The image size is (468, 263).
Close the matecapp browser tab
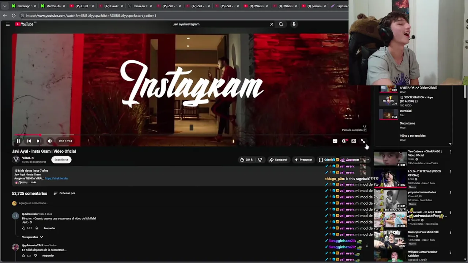tap(35, 6)
